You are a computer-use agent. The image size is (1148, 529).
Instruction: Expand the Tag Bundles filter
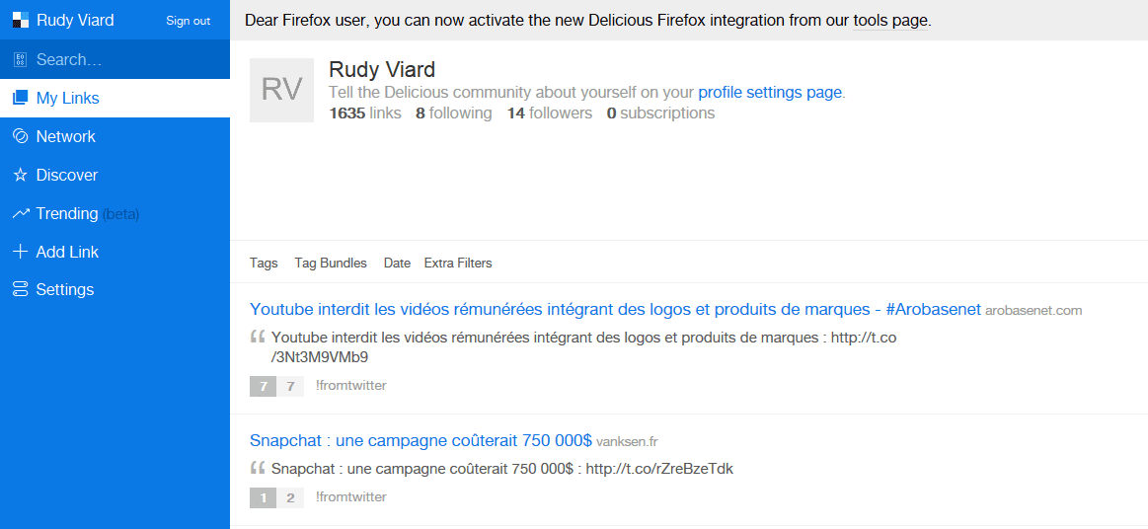coord(331,264)
